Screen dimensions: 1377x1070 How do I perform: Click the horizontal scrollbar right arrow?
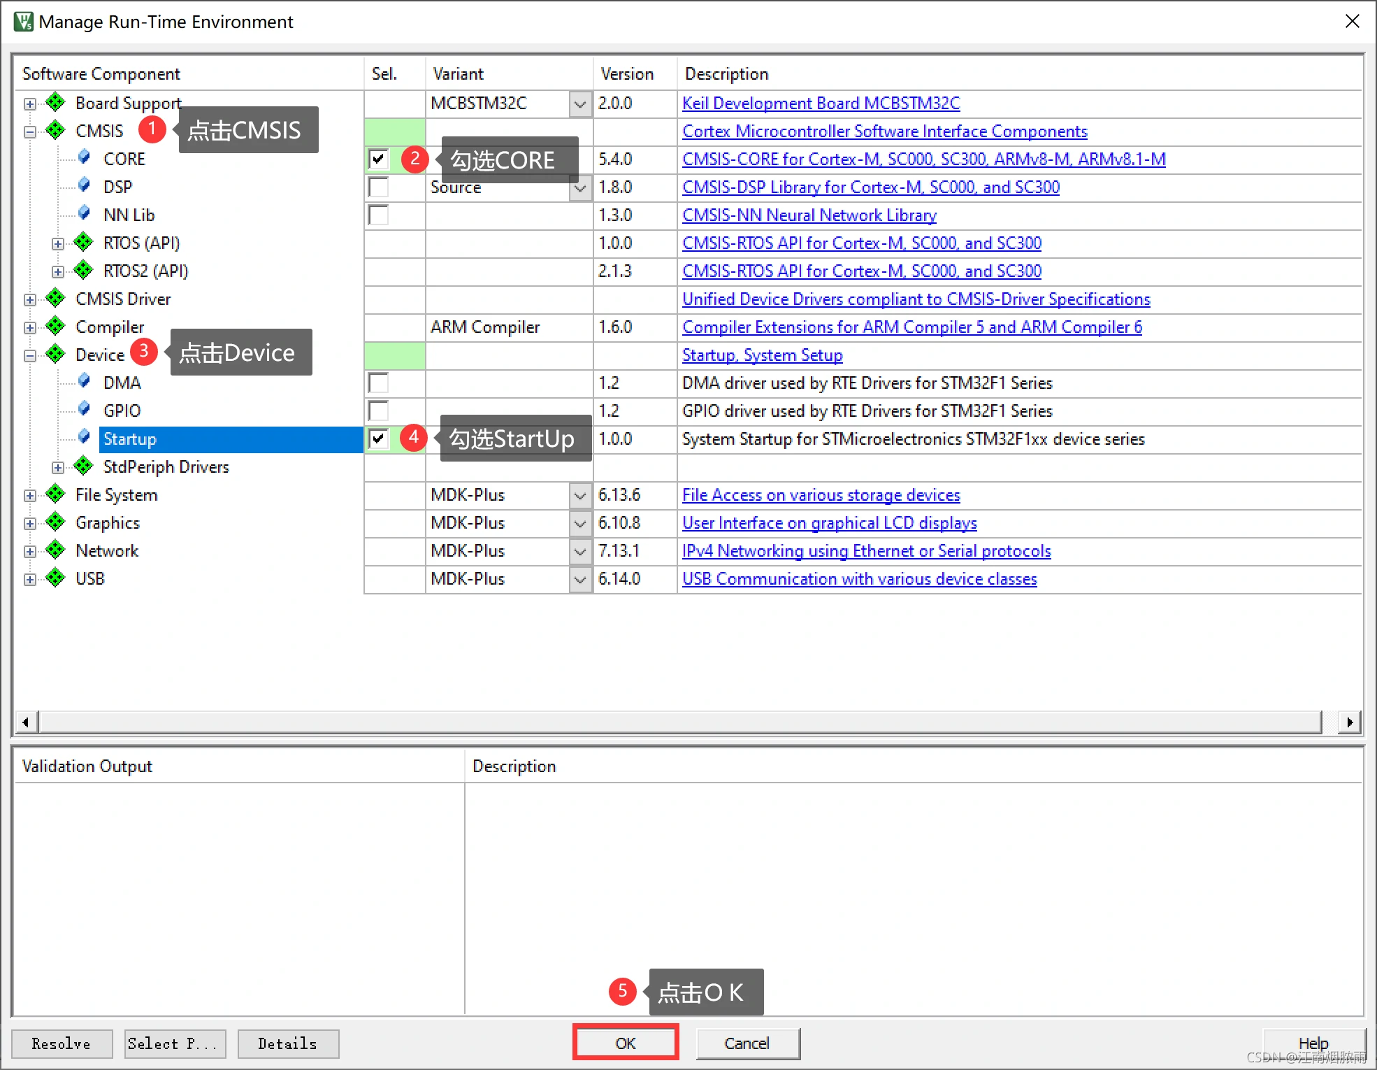click(x=1350, y=722)
